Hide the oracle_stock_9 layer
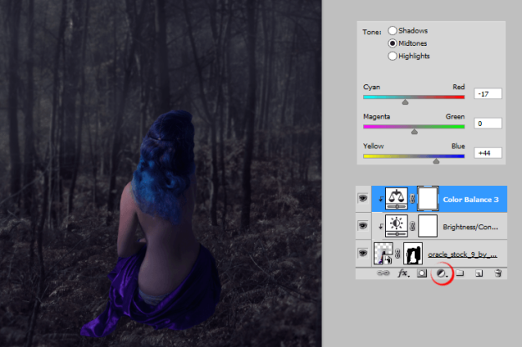This screenshot has width=522, height=347. pyautogui.click(x=362, y=253)
